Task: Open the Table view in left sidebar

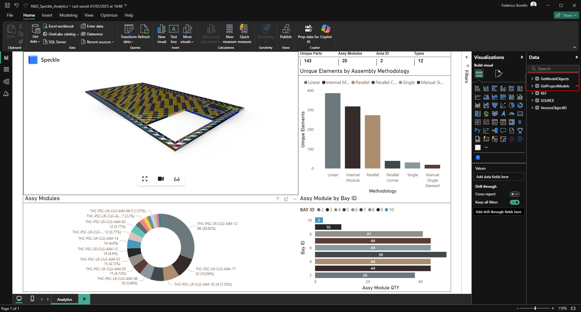Action: coord(6,70)
